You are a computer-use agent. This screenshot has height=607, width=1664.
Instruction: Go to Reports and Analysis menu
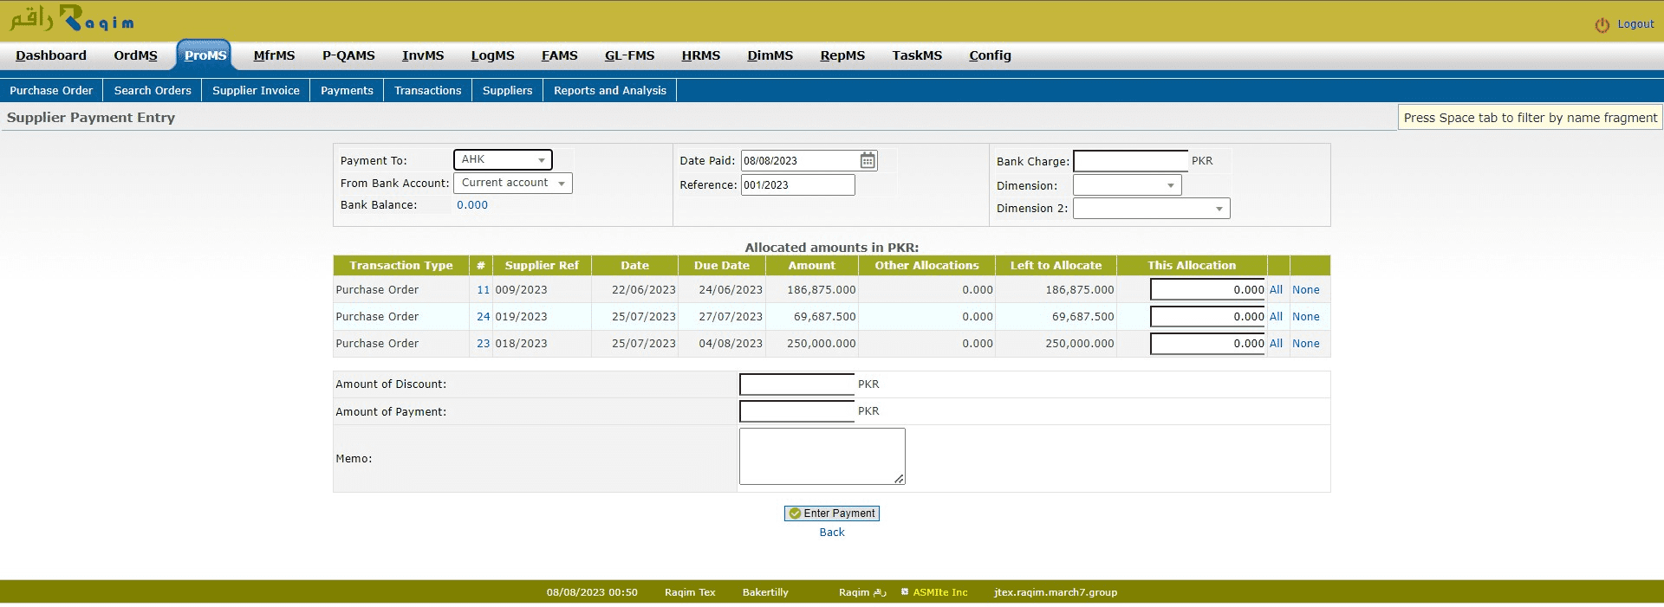pyautogui.click(x=609, y=91)
